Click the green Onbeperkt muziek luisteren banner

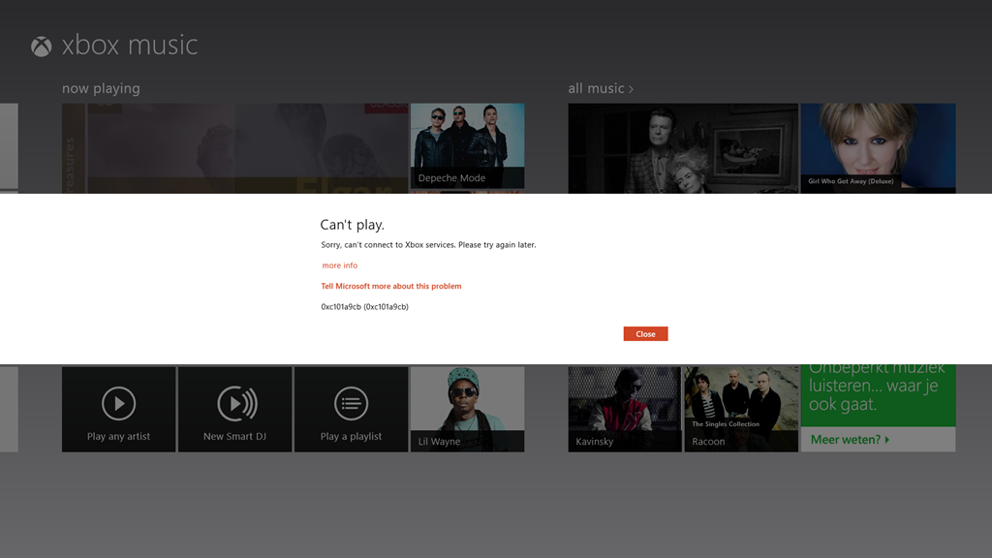coord(878,392)
